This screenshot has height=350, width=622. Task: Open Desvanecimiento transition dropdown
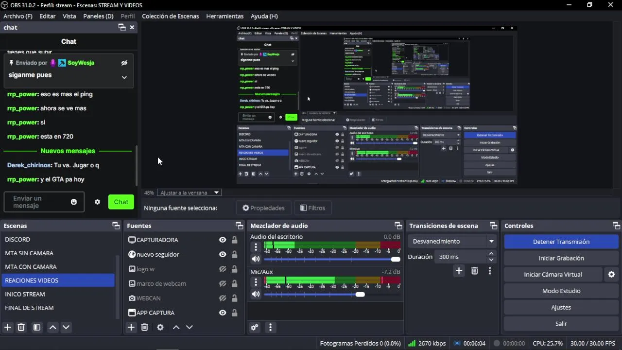click(452, 241)
